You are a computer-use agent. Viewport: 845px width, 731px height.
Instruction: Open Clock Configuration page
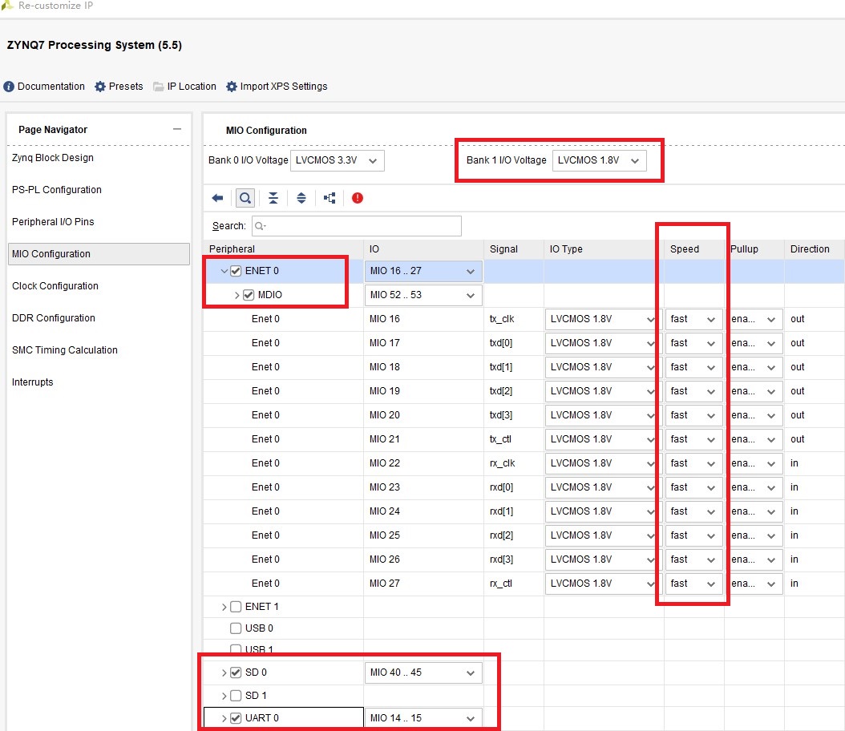(x=55, y=286)
